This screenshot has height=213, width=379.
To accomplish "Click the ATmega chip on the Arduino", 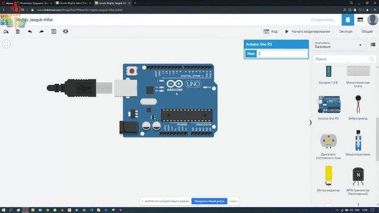I will 187,115.
